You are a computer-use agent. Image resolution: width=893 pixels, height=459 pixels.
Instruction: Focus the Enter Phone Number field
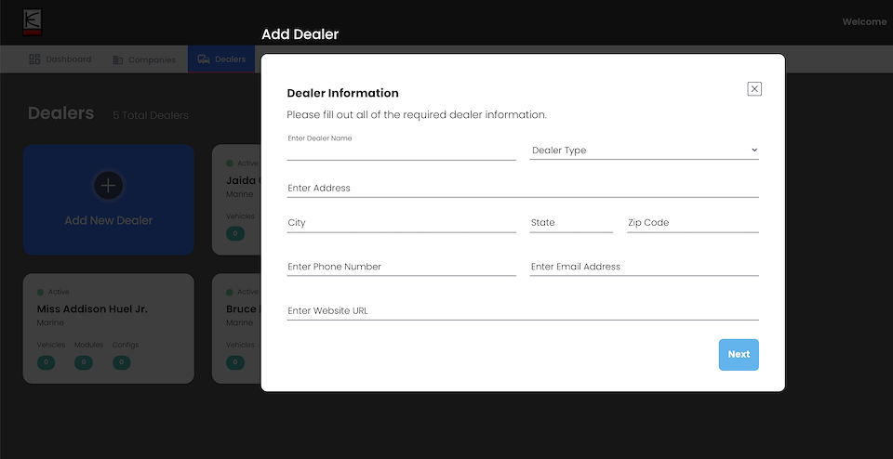coord(402,267)
